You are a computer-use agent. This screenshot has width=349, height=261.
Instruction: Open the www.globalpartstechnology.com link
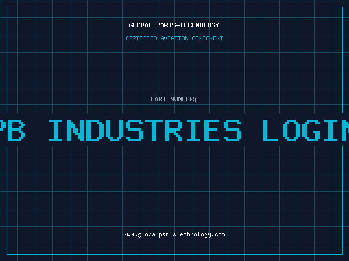[174, 234]
